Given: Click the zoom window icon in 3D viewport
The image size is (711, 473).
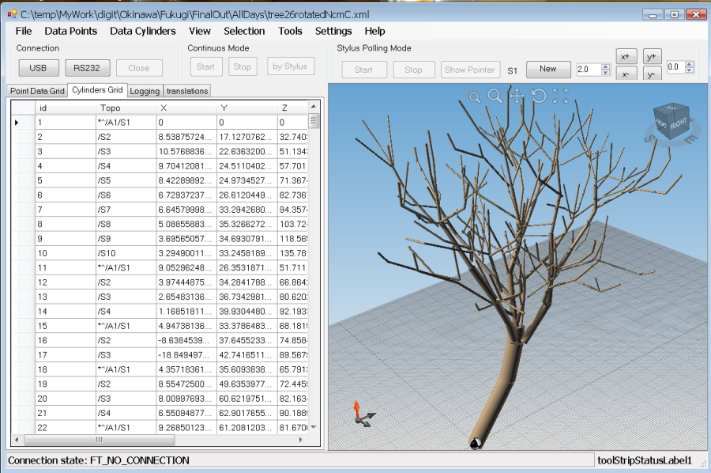Looking at the screenshot, I should (x=475, y=96).
